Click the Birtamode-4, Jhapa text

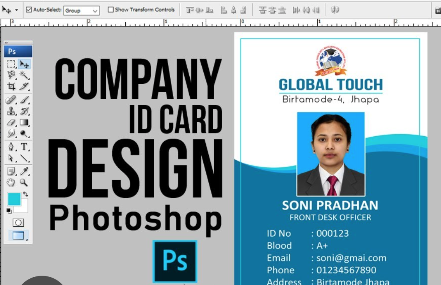331,100
